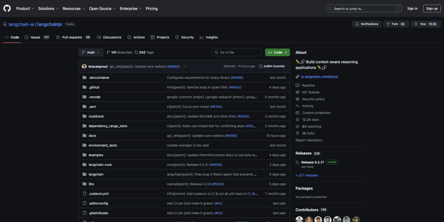Click the Sign up button

coord(432,8)
